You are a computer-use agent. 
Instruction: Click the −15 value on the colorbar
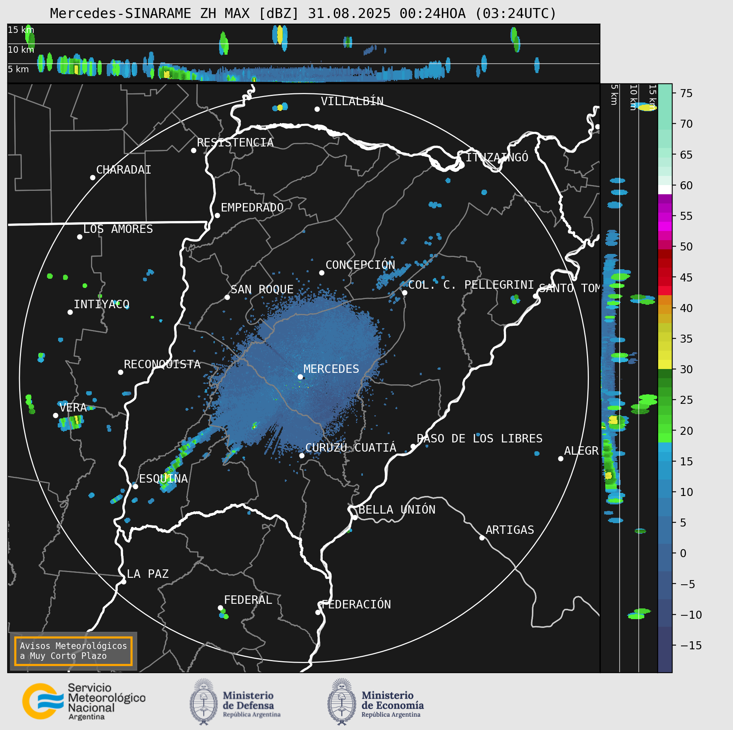tap(691, 645)
